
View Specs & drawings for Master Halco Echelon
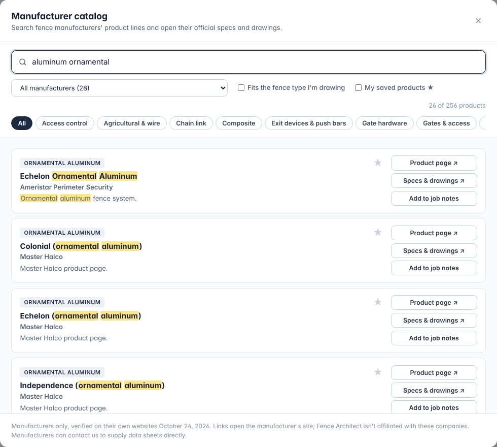point(434,321)
